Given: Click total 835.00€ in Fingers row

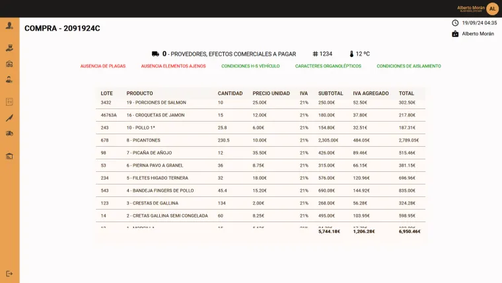Looking at the screenshot, I should [407, 190].
